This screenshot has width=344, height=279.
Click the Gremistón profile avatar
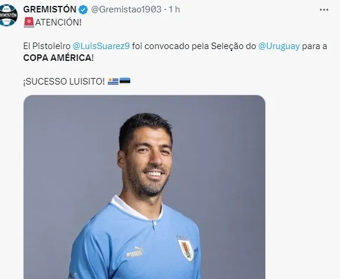pos(8,15)
